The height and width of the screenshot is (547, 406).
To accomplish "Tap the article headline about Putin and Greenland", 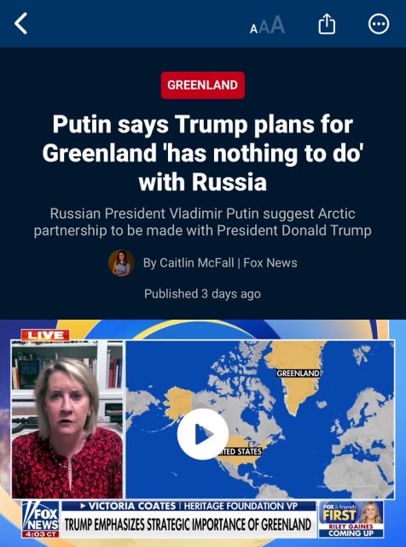I will (x=203, y=153).
